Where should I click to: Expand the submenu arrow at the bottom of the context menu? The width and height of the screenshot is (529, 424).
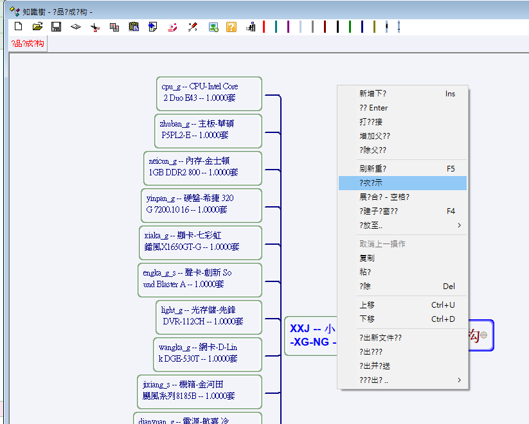click(459, 380)
